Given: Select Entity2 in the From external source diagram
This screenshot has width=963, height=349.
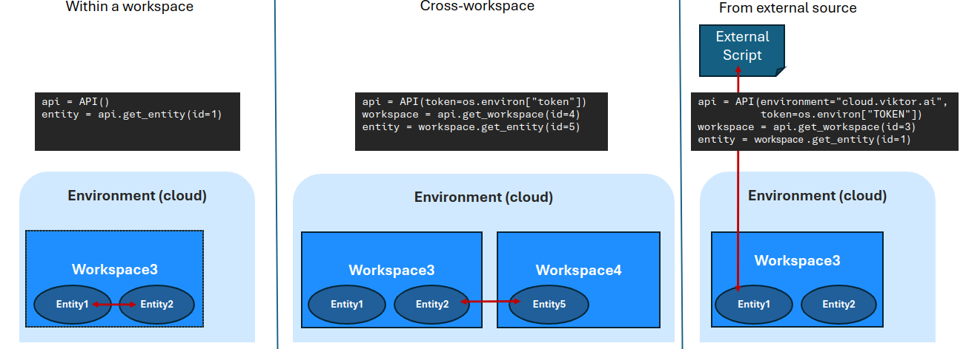Looking at the screenshot, I should 838,304.
